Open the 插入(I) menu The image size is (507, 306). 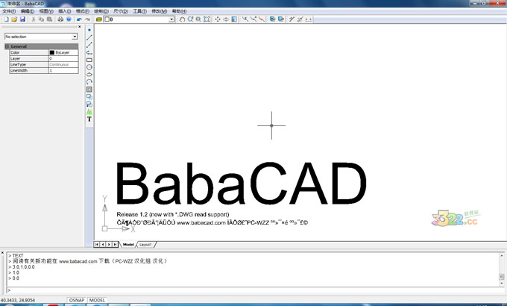coord(65,11)
